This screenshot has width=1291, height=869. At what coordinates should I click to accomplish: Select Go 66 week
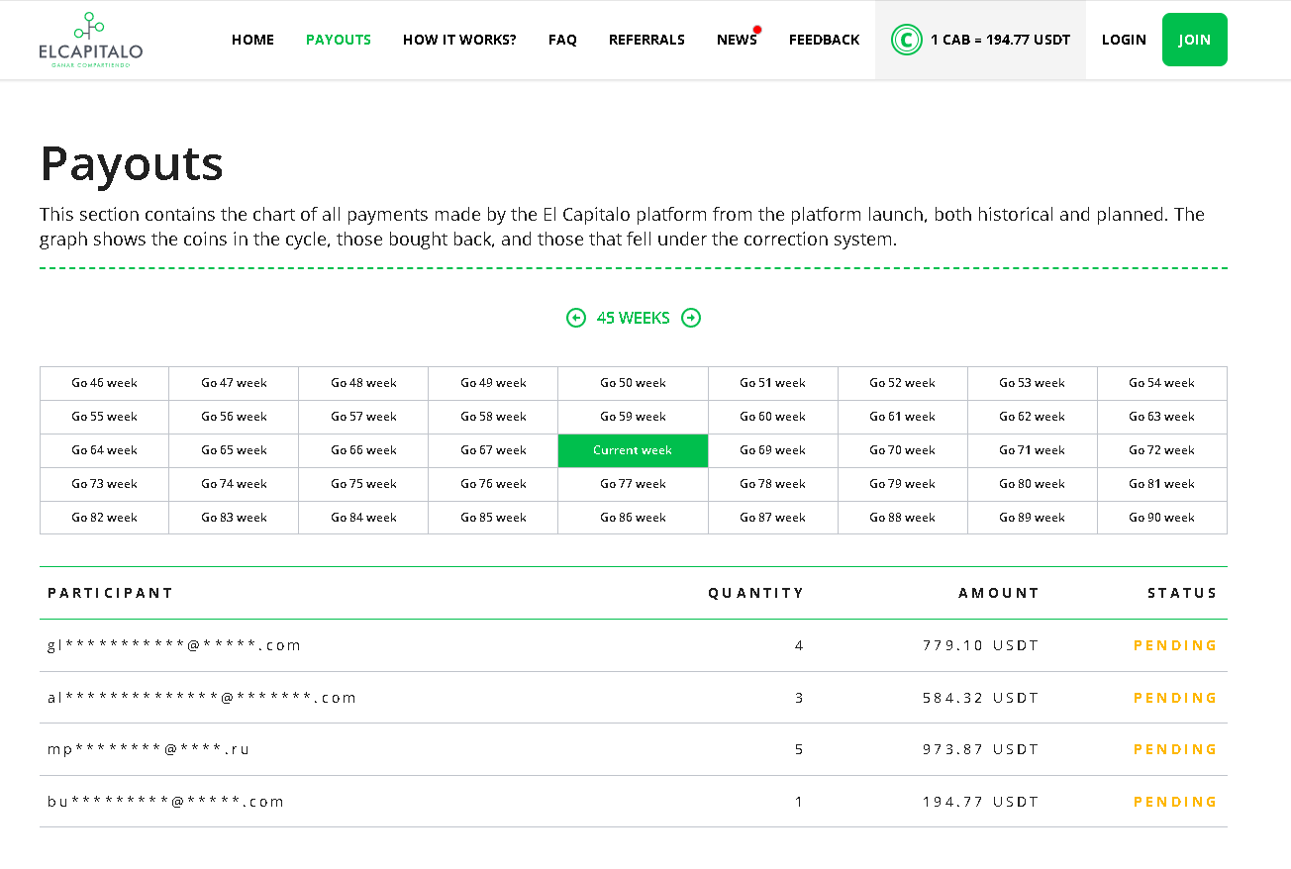pos(363,450)
